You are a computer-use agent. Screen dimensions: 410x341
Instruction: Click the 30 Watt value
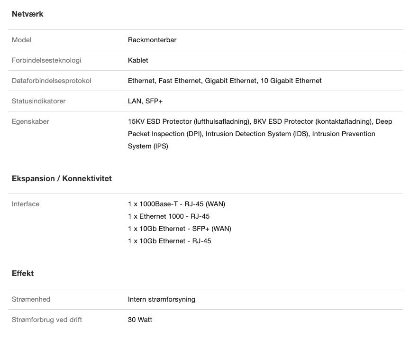[140, 320]
